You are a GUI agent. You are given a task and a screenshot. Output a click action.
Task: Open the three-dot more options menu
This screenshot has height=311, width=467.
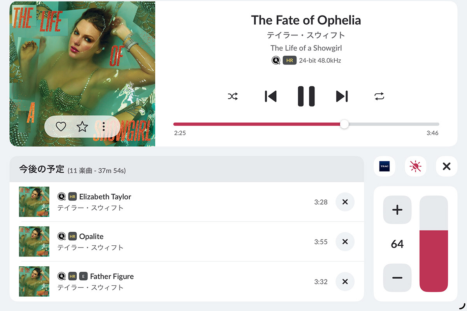(104, 126)
